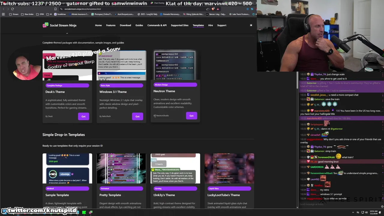384x216 pixels.
Task: Open the Grenade Mercenary bookmark
Action: (x=170, y=14)
